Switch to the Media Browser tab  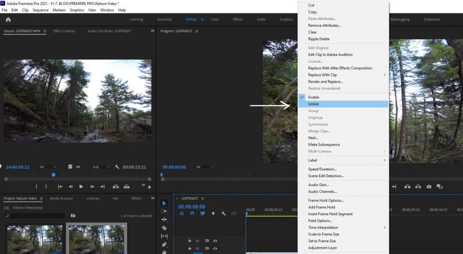(61, 198)
